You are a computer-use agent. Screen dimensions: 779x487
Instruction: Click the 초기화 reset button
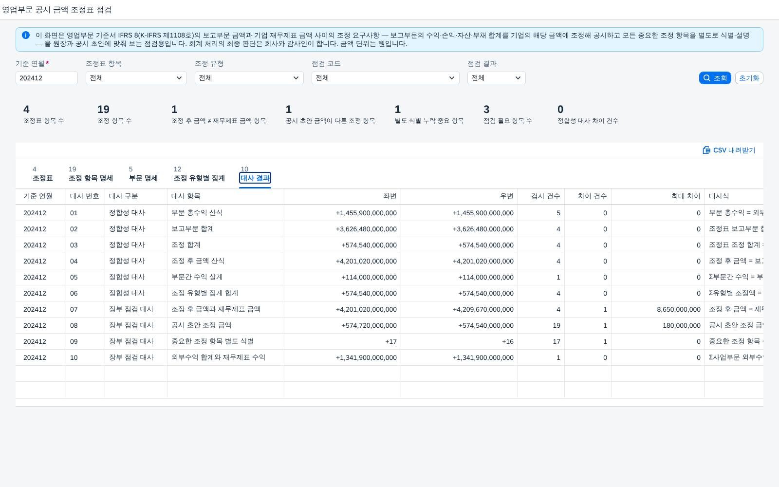pyautogui.click(x=749, y=78)
